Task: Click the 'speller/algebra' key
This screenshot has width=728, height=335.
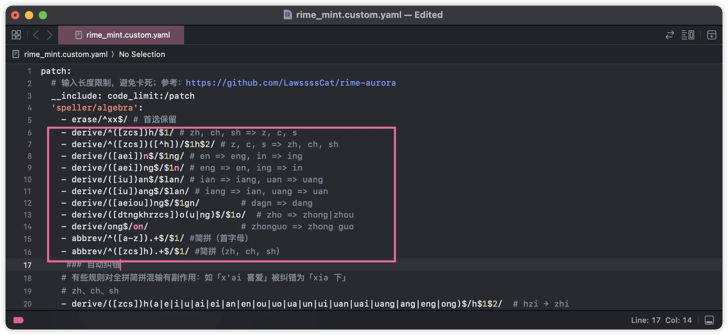Action: point(95,108)
